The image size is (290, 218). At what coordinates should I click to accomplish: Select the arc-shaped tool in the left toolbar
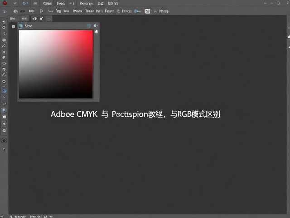4,46
